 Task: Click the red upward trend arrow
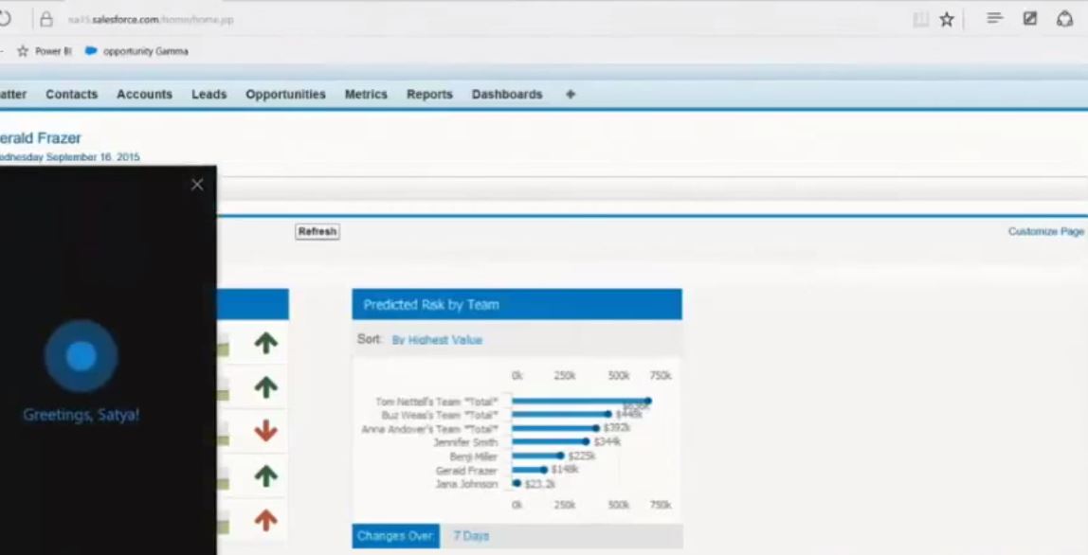tap(265, 520)
